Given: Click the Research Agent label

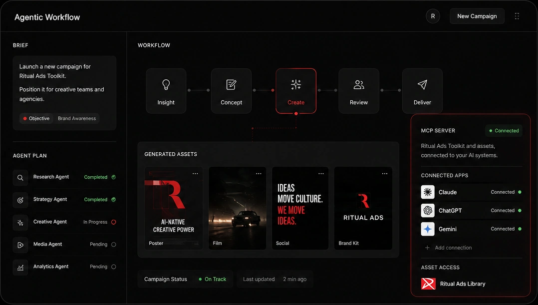Looking at the screenshot, I should click(51, 177).
